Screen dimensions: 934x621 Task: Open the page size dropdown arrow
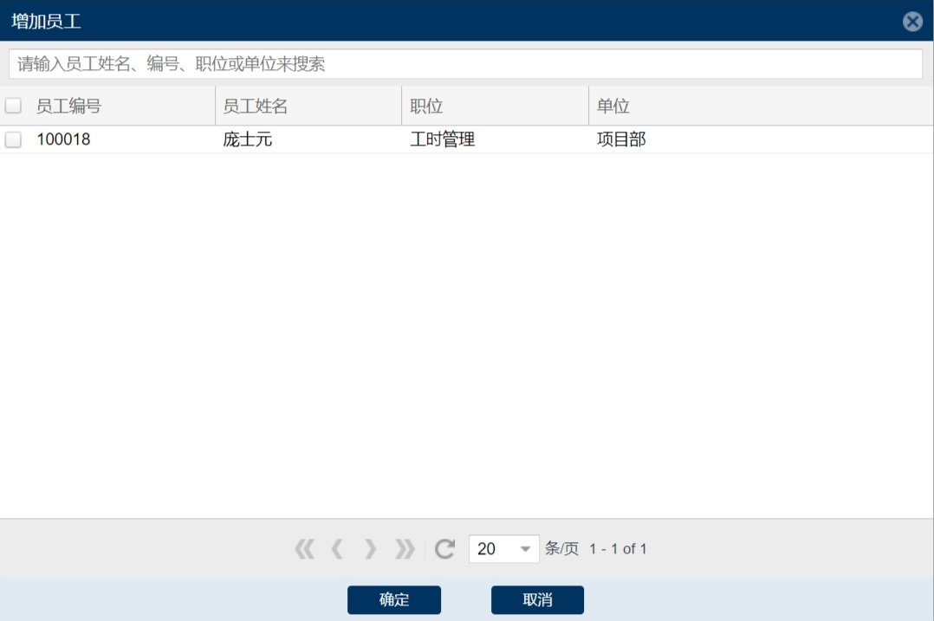tap(524, 549)
